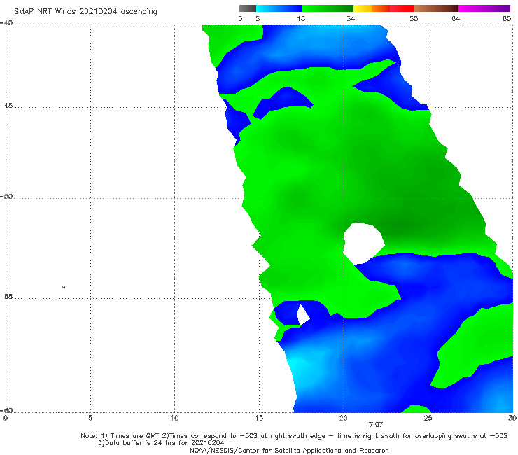The width and height of the screenshot is (518, 455).
Task: Click the longitude axis label '10'
Action: coord(174,419)
